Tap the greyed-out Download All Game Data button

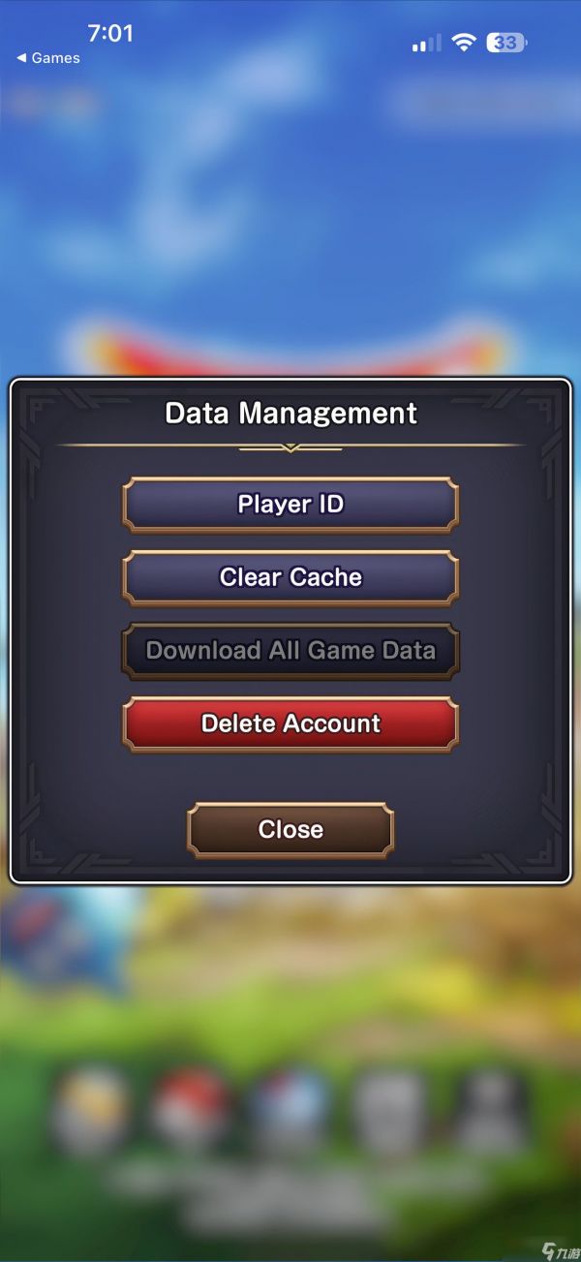[290, 651]
